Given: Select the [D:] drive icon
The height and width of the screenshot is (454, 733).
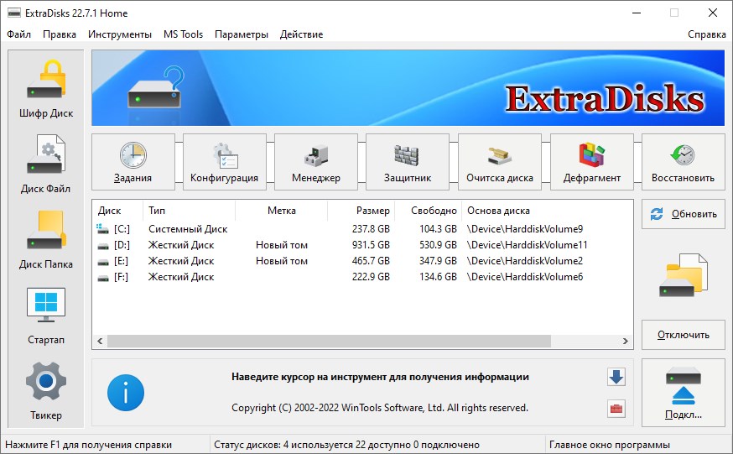Looking at the screenshot, I should click(x=102, y=246).
